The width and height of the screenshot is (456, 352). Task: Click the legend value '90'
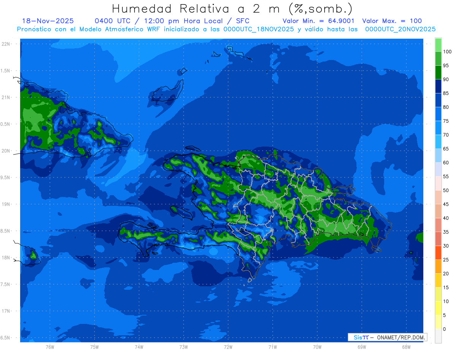click(x=446, y=79)
